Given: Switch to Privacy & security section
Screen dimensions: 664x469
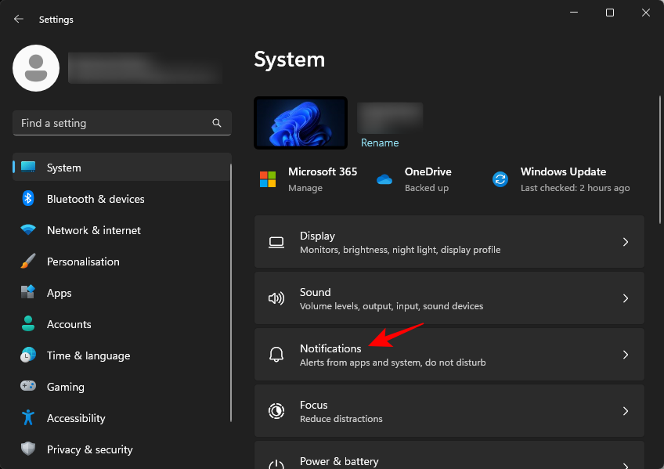Looking at the screenshot, I should [x=89, y=449].
